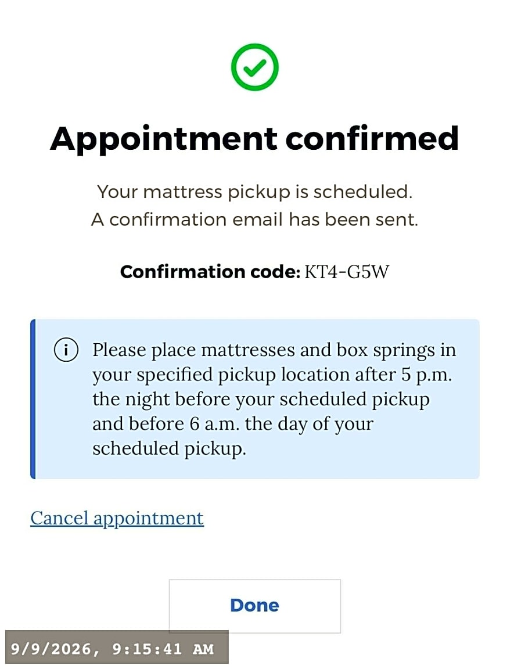
Task: Click the 'before 6 a.m.' text in notice
Action: (x=184, y=424)
